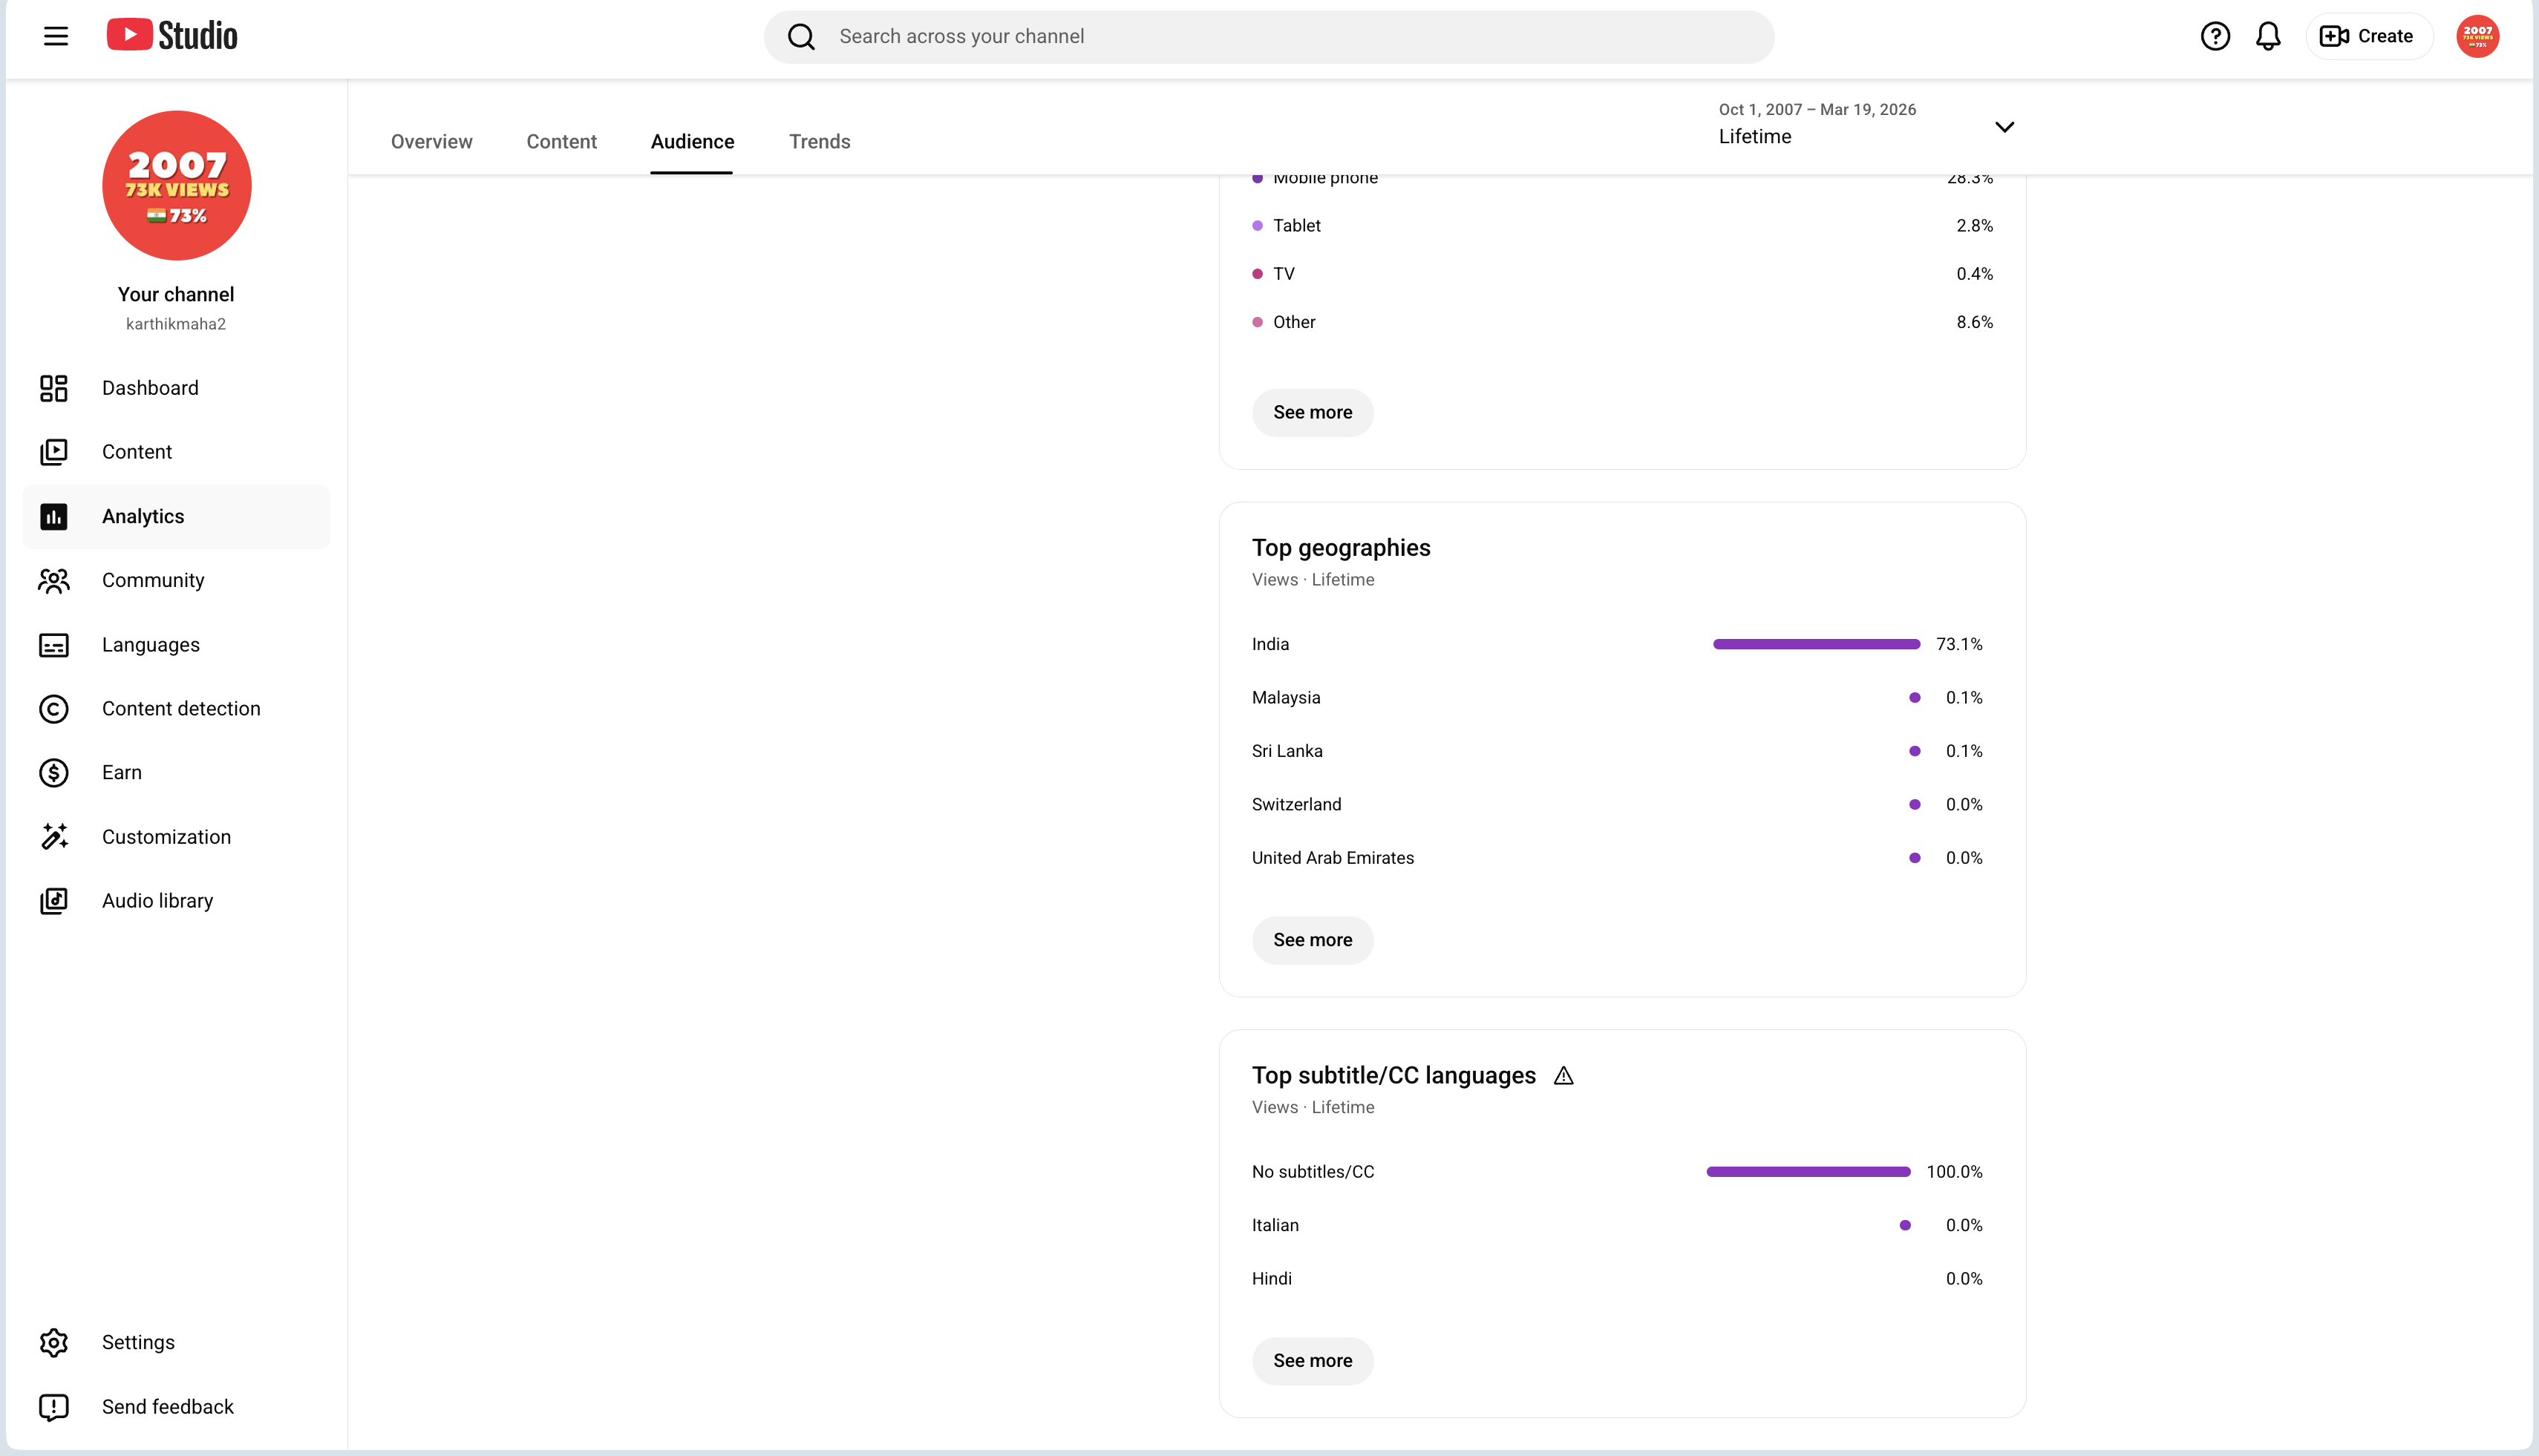Image resolution: width=2539 pixels, height=1456 pixels.
Task: Open the Earn sidebar page
Action: tap(176, 773)
